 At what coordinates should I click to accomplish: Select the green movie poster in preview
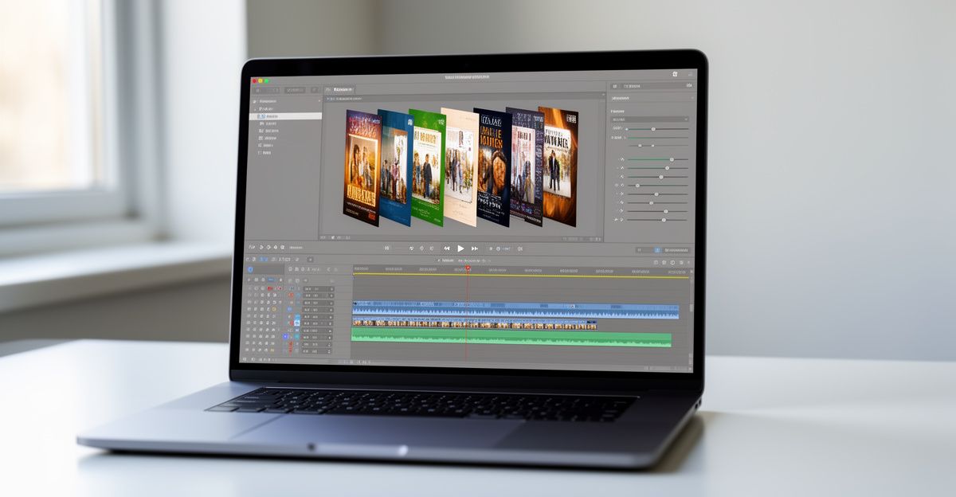coord(426,166)
